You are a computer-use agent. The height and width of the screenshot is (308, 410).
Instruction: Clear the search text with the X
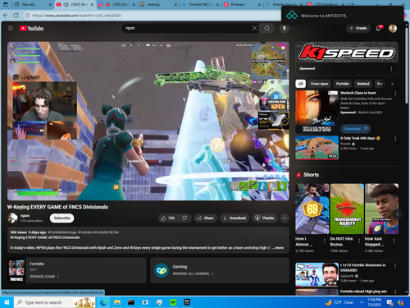254,28
